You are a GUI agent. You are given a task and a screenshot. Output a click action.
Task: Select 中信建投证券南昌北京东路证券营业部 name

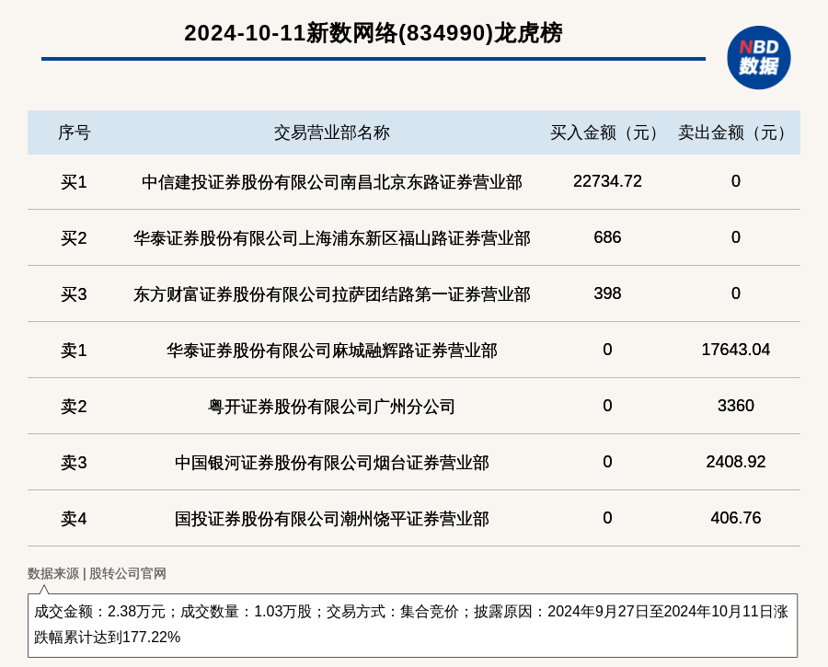tap(331, 182)
